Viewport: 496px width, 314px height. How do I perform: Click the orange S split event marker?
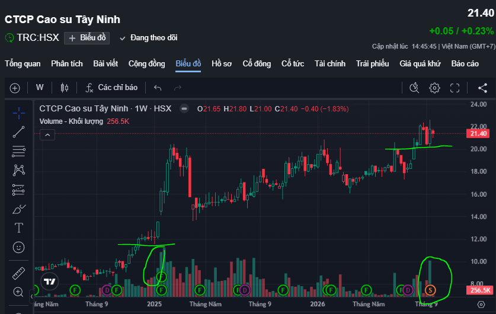point(430,290)
